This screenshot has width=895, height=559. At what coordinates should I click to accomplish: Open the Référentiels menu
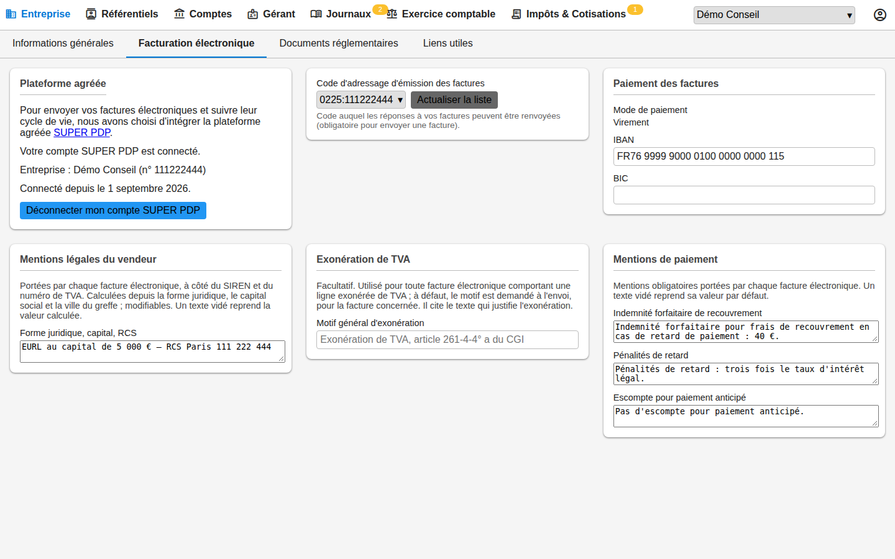tap(122, 14)
